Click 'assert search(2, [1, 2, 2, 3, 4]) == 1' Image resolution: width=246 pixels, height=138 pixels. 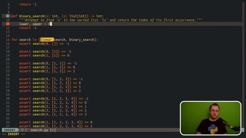[56, 126]
